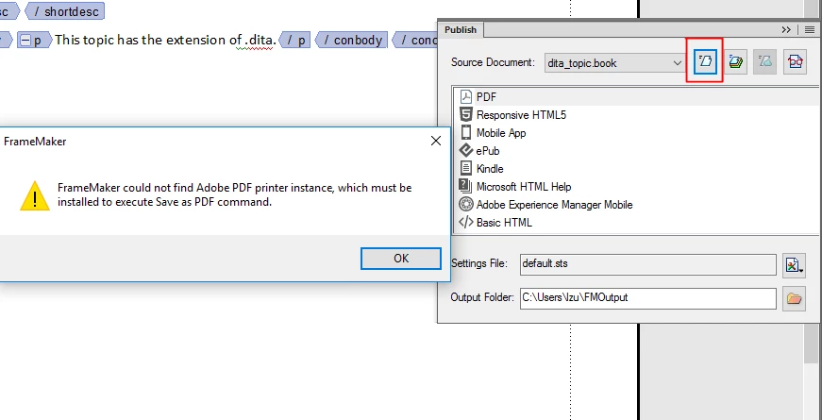Select Microsoft HTML Help output format
Screen dimensions: 822x420
click(636, 186)
